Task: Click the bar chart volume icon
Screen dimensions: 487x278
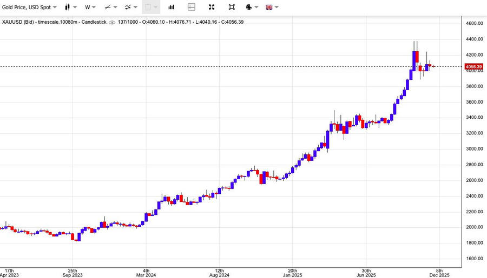Action: (x=172, y=8)
